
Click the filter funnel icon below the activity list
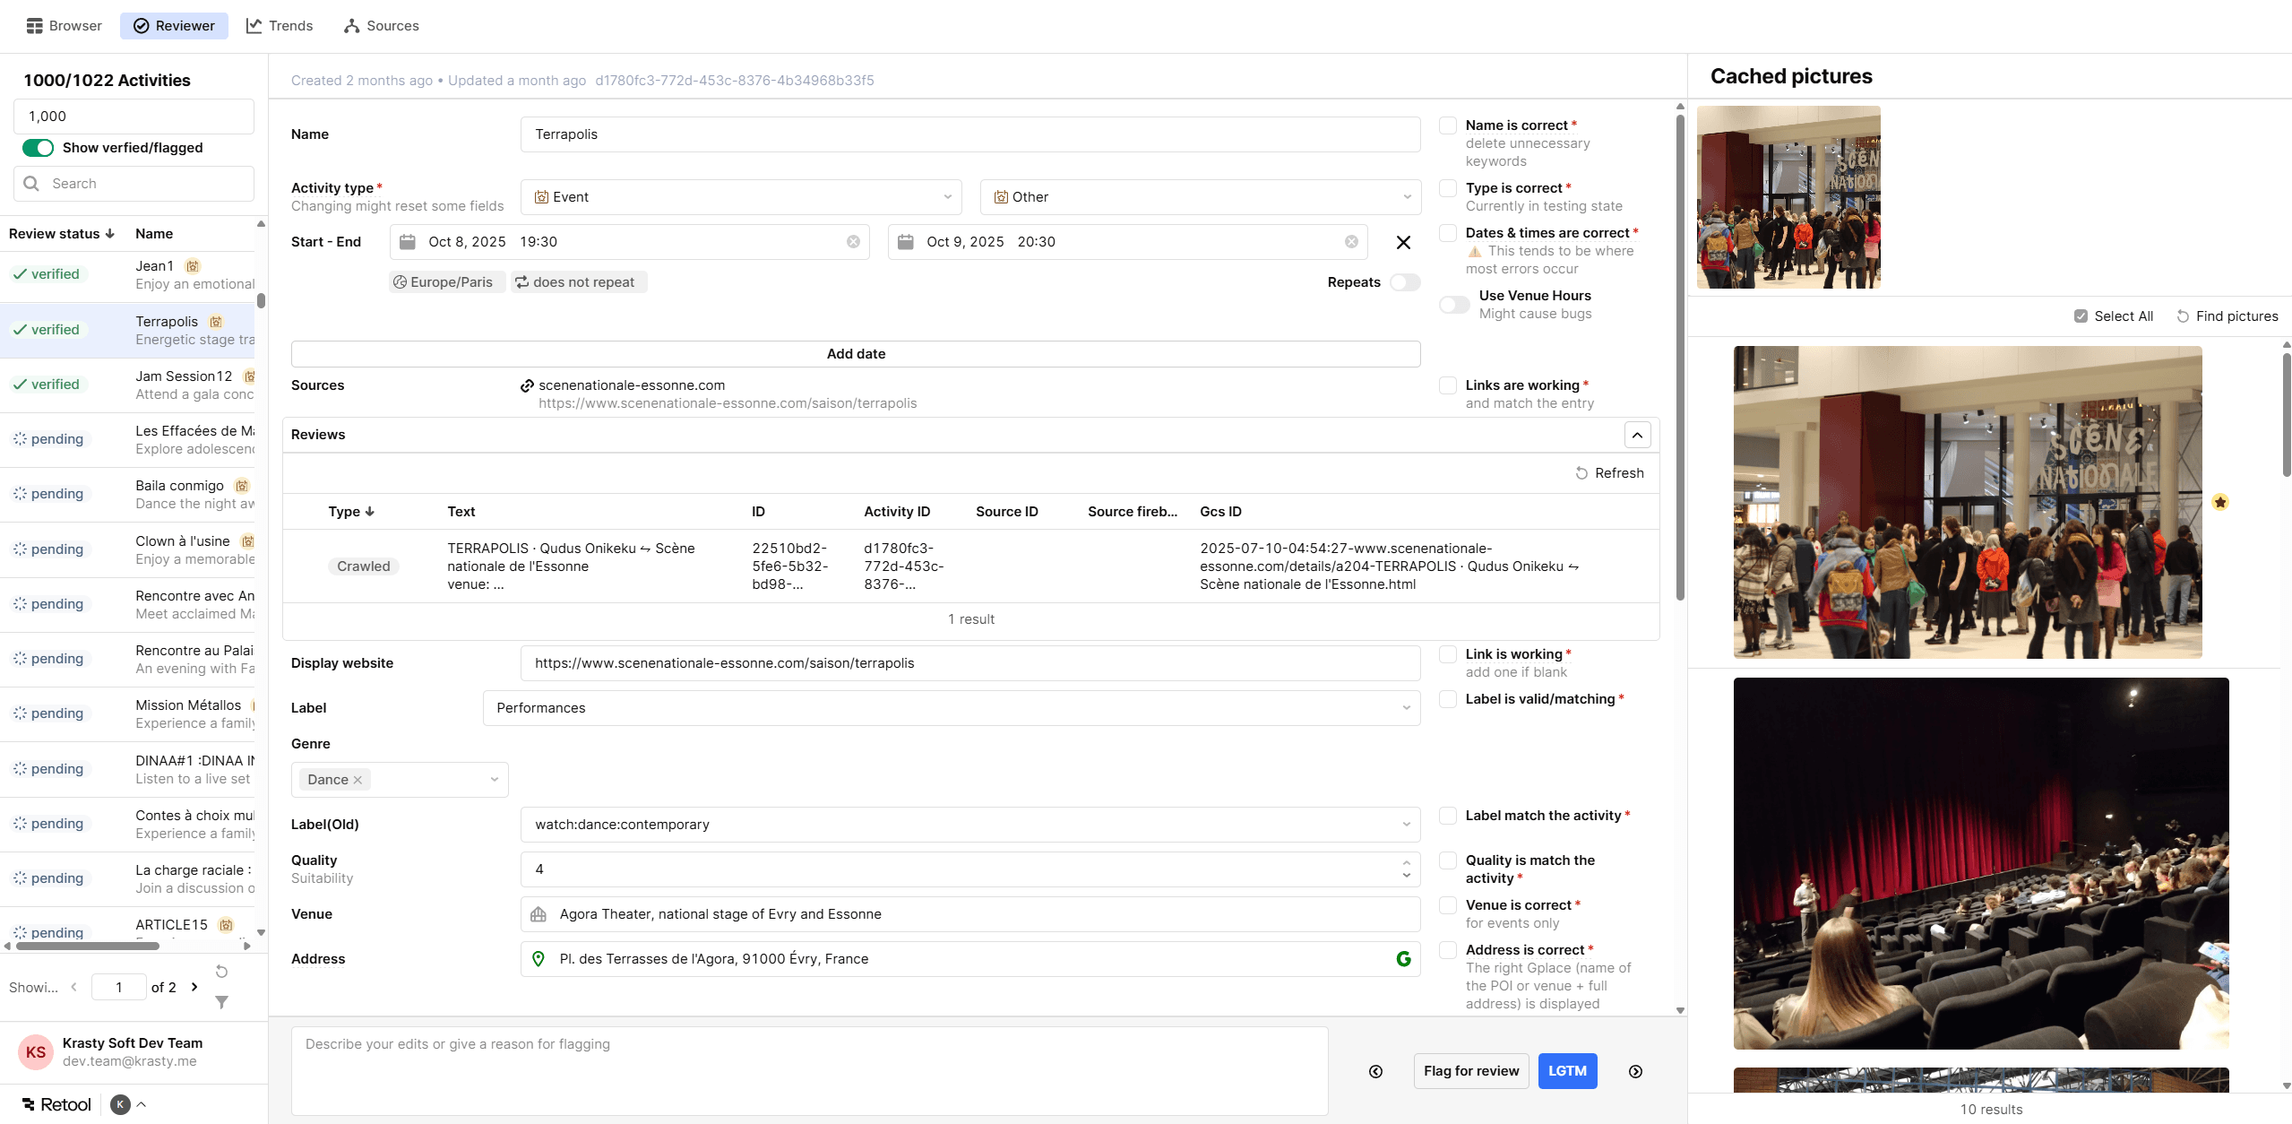221,1003
